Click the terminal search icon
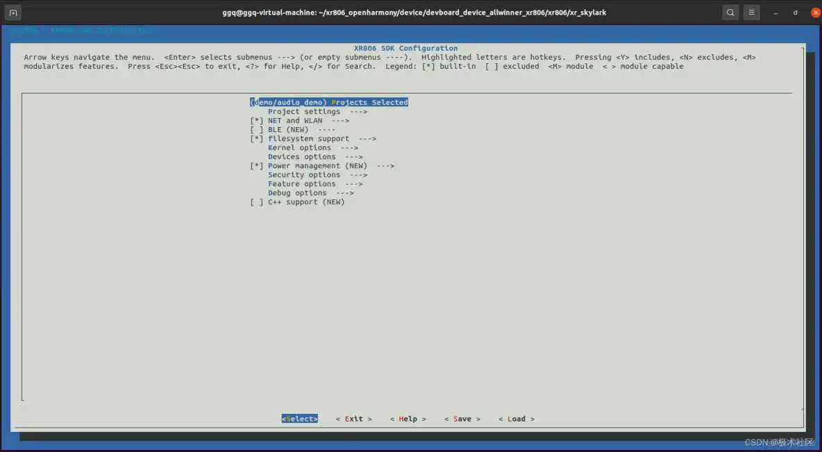 coord(730,12)
